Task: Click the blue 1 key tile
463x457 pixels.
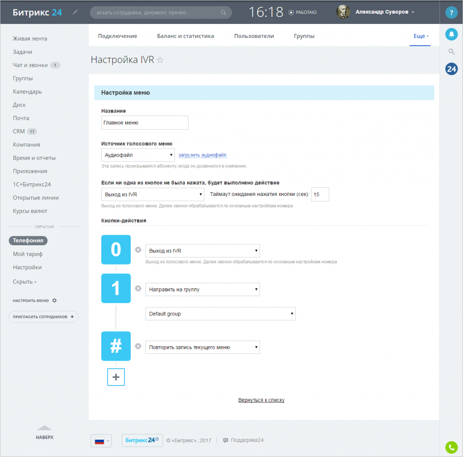Action: (x=116, y=288)
